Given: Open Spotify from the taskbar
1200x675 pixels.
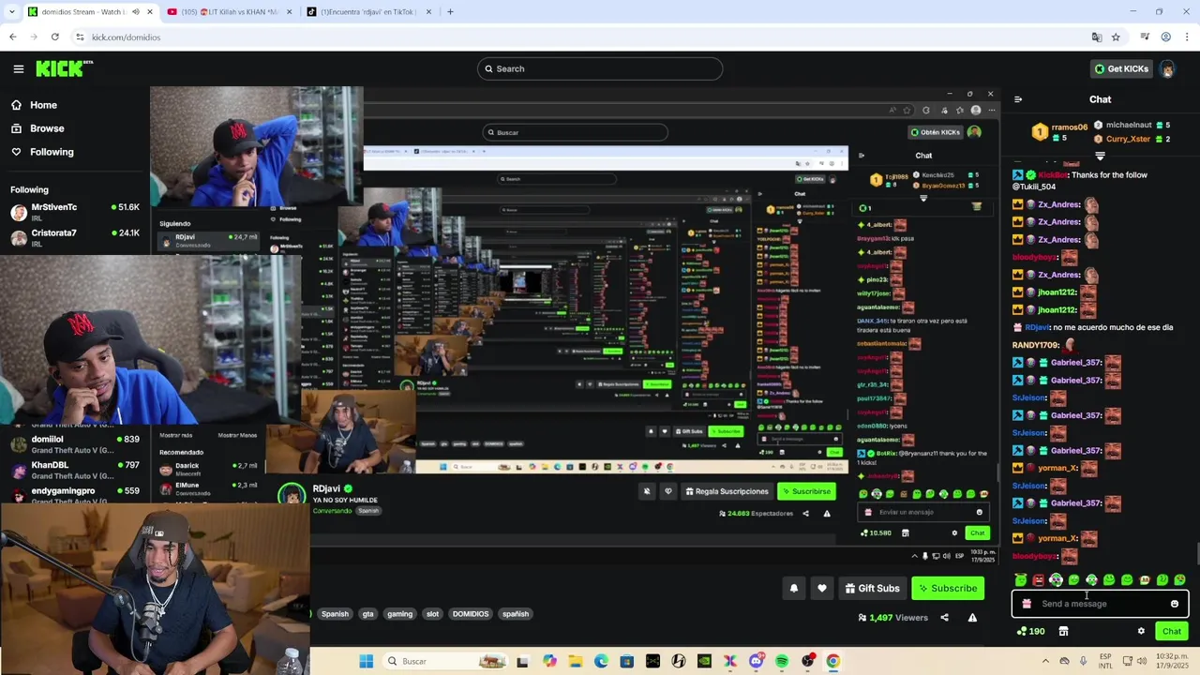Looking at the screenshot, I should [782, 661].
